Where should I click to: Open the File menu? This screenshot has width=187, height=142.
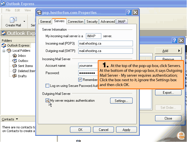[x=8, y=10]
